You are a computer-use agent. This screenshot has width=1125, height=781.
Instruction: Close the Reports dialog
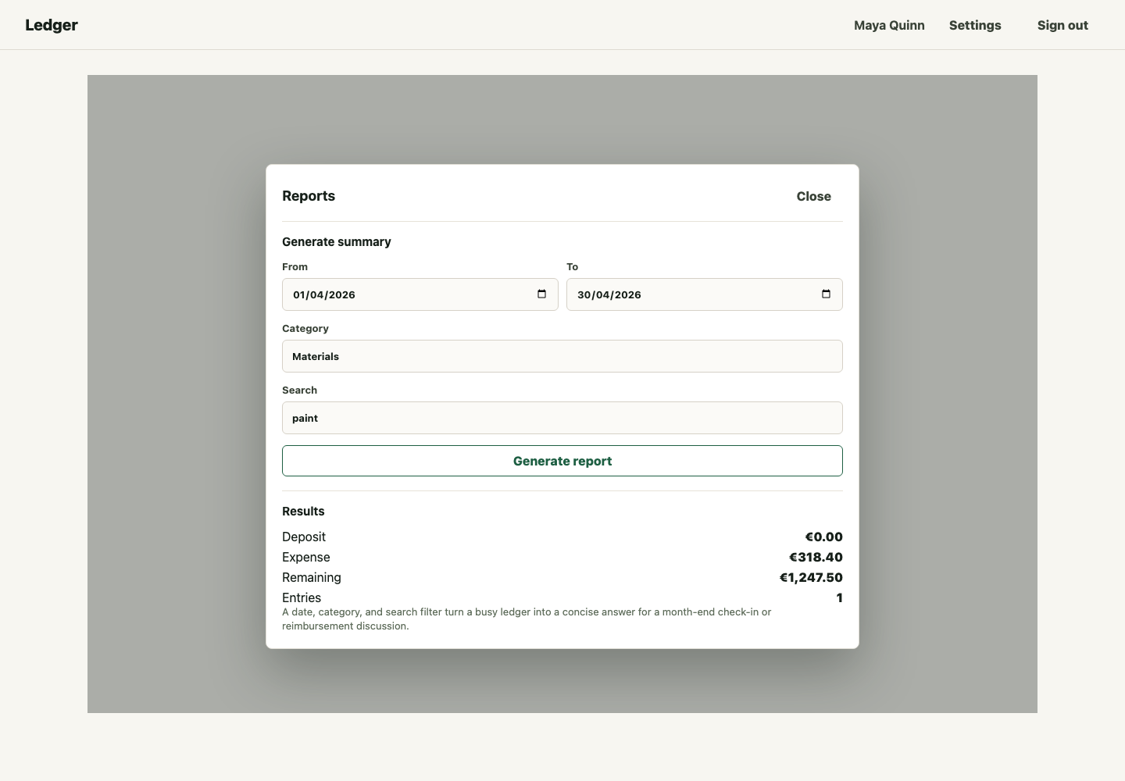tap(813, 196)
